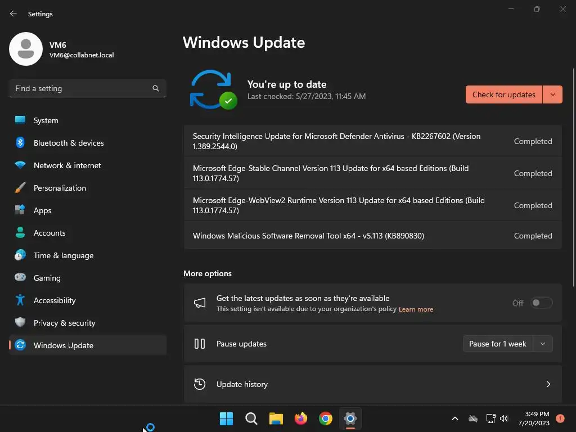Click the history clock icon by Update history
The image size is (576, 432).
point(200,384)
